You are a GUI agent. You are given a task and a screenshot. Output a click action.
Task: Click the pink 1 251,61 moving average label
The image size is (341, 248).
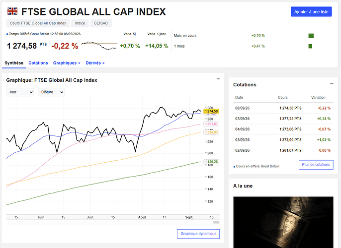pos(211,124)
